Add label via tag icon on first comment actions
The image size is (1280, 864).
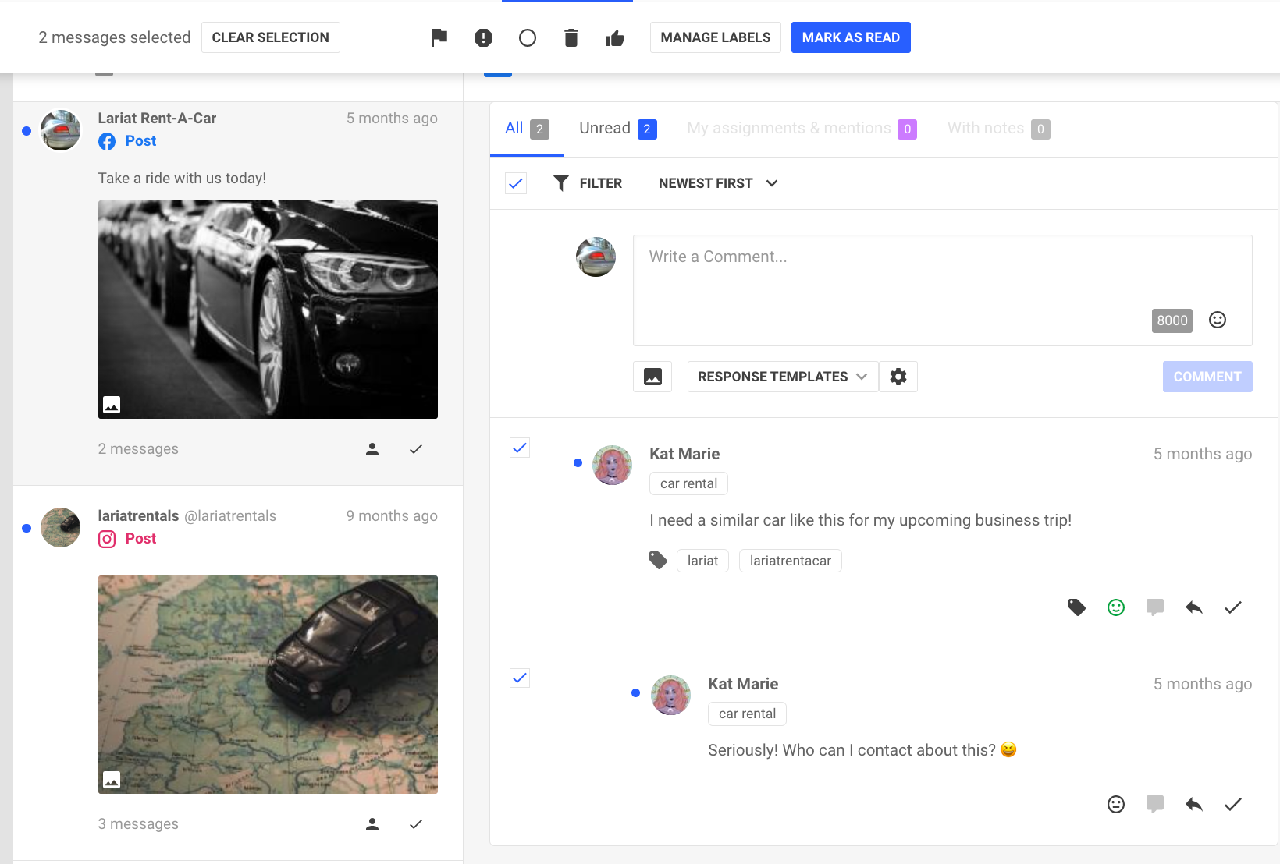[1077, 607]
